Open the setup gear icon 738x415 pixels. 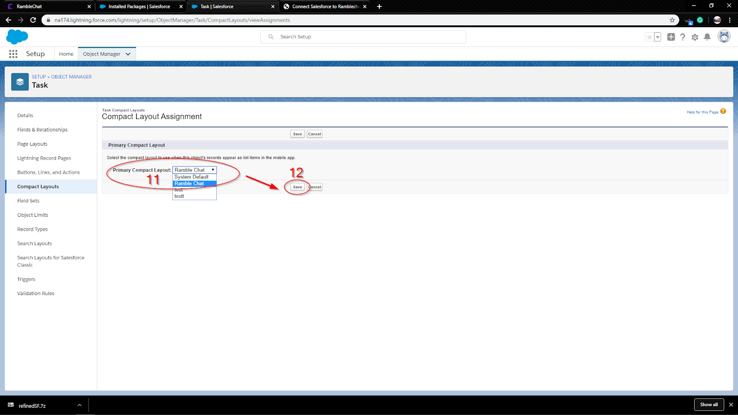tap(695, 37)
